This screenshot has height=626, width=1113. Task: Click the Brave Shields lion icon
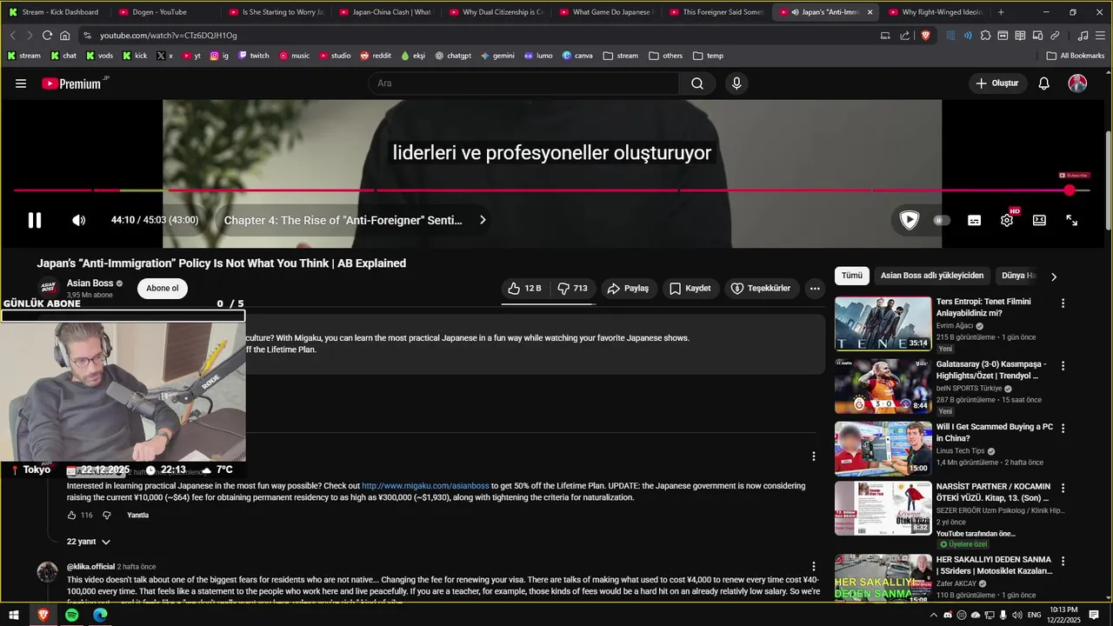point(925,36)
